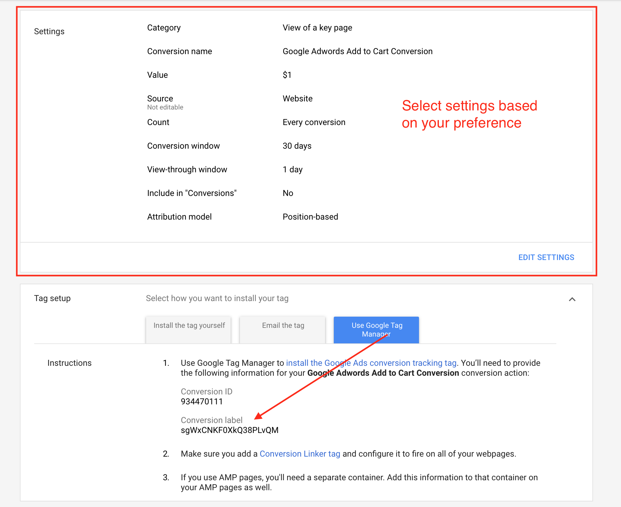
Task: Click the conversion label value sgWxCNKF0XkQ38PLvQM
Action: 229,430
